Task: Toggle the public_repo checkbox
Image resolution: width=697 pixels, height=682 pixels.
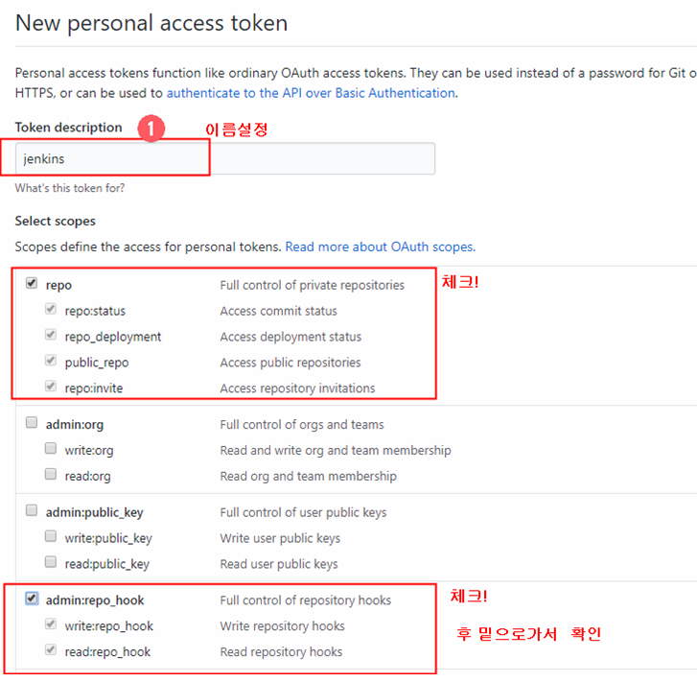Action: [x=51, y=361]
